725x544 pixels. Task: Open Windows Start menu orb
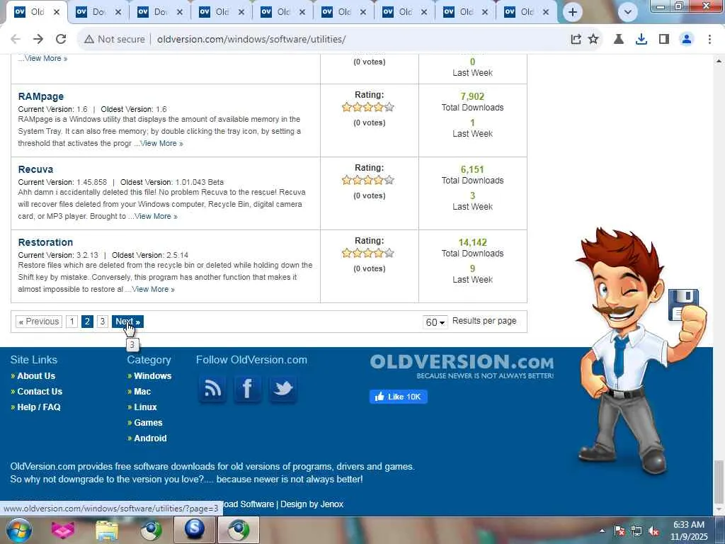18,530
